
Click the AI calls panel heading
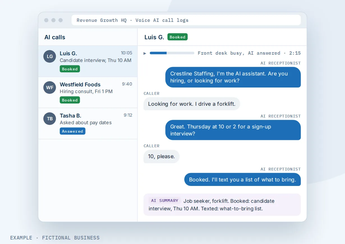[55, 37]
